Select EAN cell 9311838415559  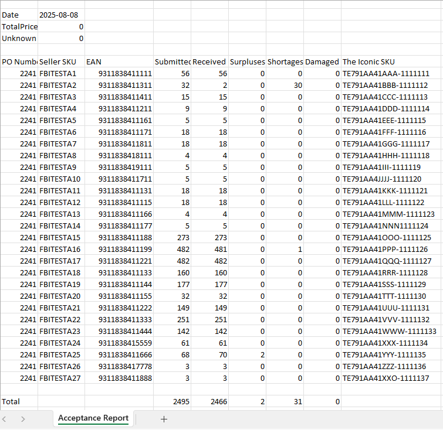119,343
